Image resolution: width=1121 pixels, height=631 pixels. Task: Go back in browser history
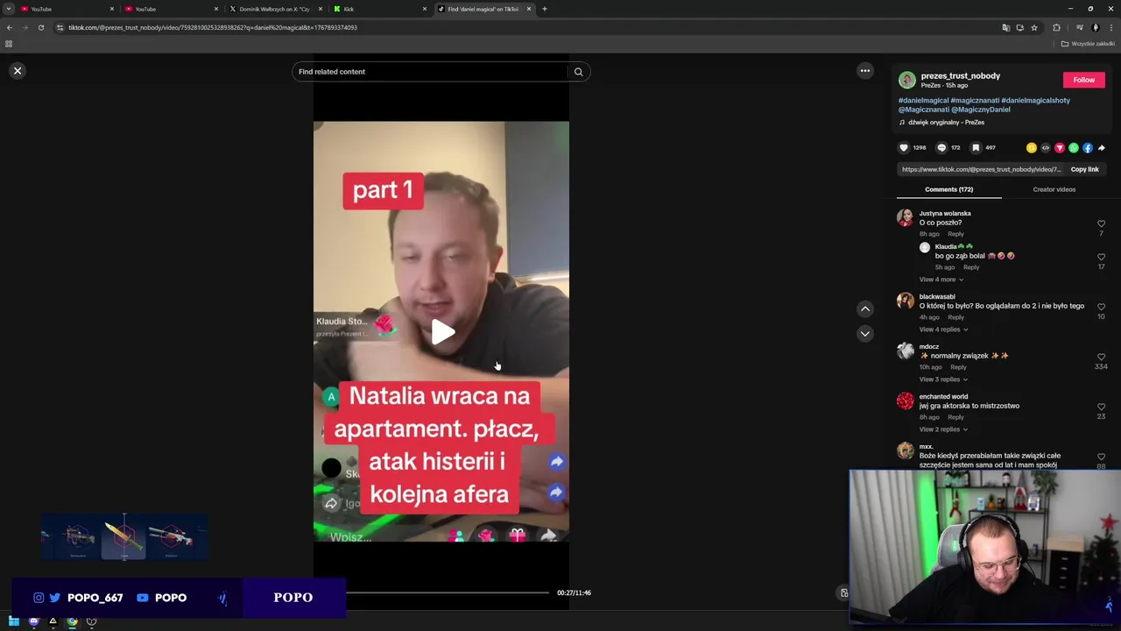(10, 27)
